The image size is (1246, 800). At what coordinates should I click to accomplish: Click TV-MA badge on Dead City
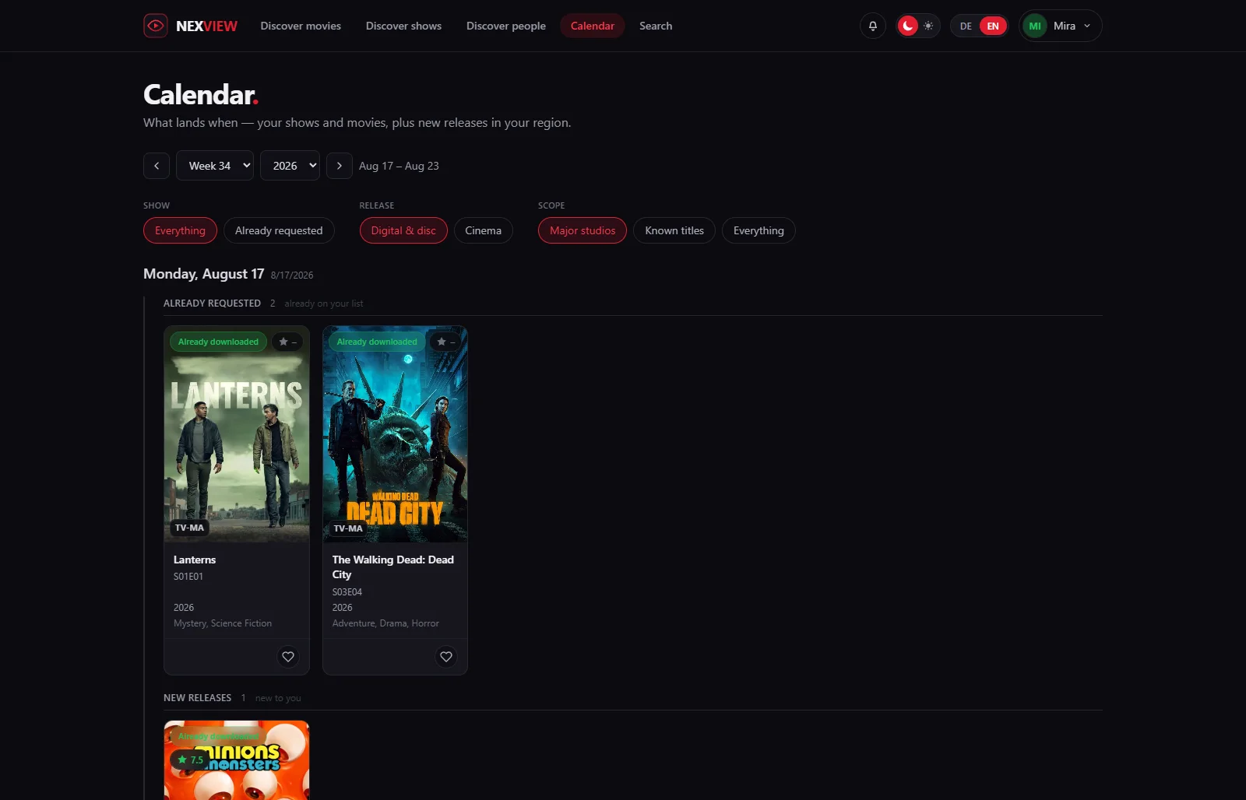point(348,528)
